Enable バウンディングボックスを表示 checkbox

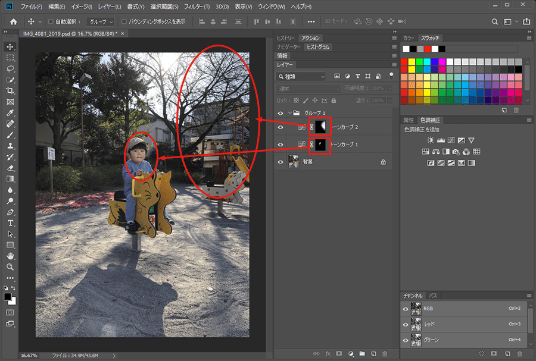tap(124, 21)
